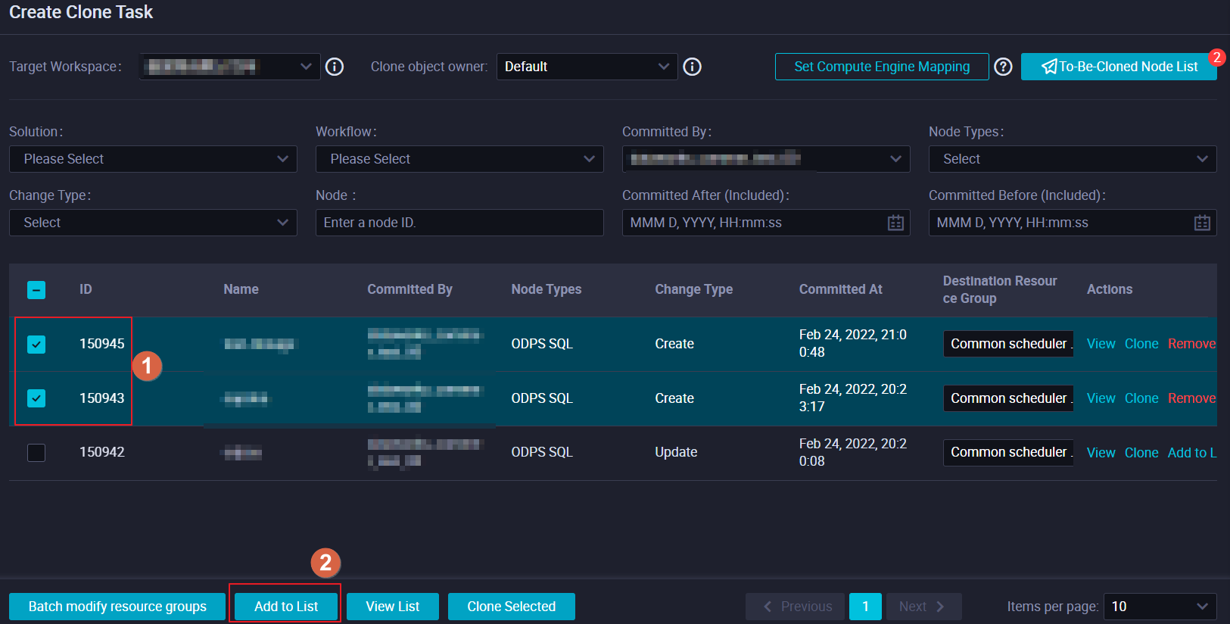The width and height of the screenshot is (1230, 624).
Task: Go to the Next page
Action: tap(924, 607)
